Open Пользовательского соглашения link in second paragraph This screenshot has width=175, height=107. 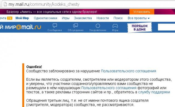point(109,88)
